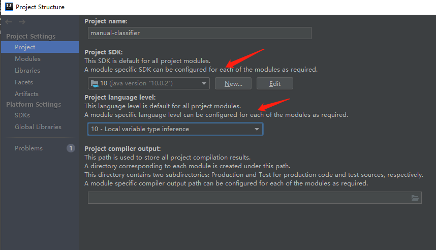Open the Project SDK dropdown
Image resolution: width=436 pixels, height=250 pixels.
(149, 83)
